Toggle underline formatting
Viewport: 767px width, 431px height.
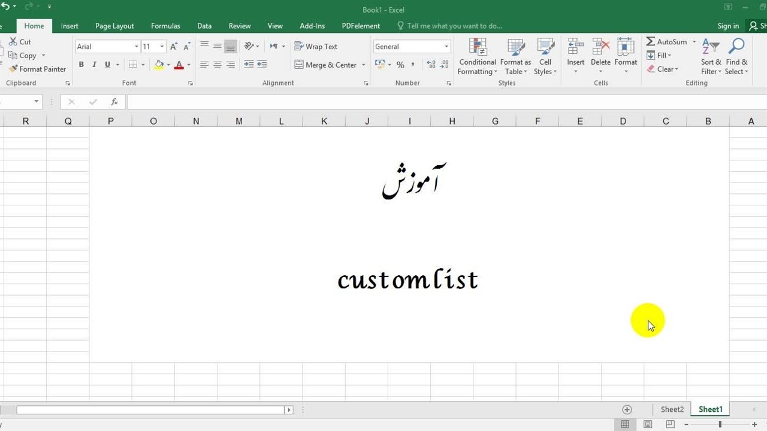(x=107, y=64)
